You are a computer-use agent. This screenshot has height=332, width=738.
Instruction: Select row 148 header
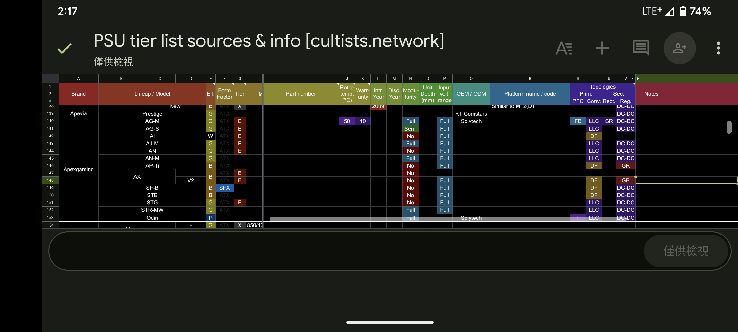[x=50, y=180]
